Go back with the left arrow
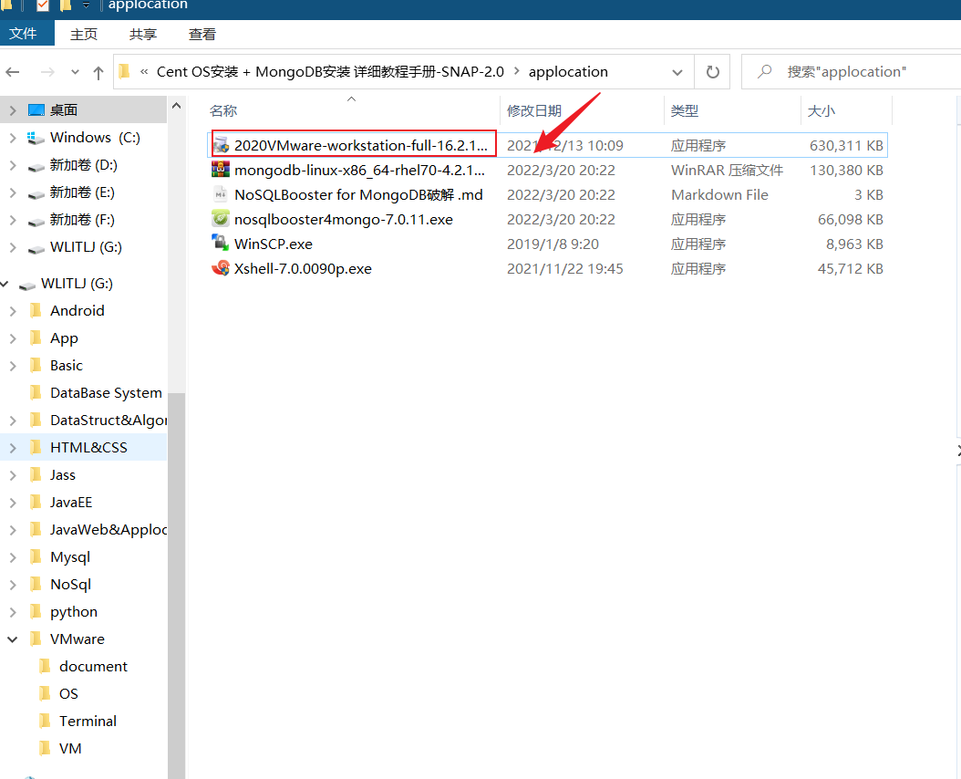This screenshot has width=961, height=779. pos(13,72)
